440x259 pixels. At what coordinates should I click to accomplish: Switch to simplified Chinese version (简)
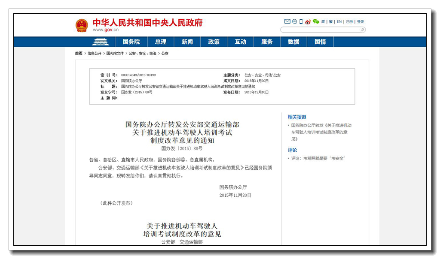click(x=323, y=21)
